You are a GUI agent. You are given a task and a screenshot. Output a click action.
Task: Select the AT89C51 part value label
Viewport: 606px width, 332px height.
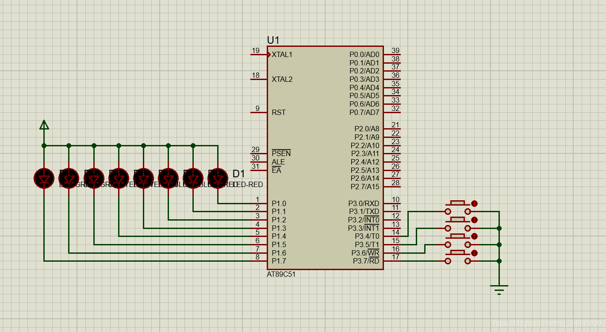pos(281,274)
